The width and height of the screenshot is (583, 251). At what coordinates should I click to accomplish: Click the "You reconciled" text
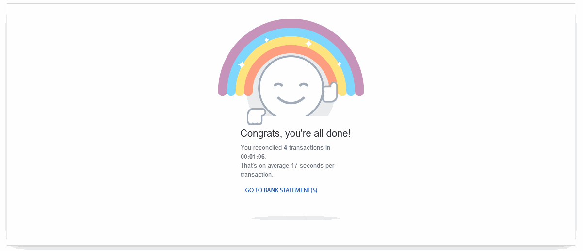(x=261, y=147)
